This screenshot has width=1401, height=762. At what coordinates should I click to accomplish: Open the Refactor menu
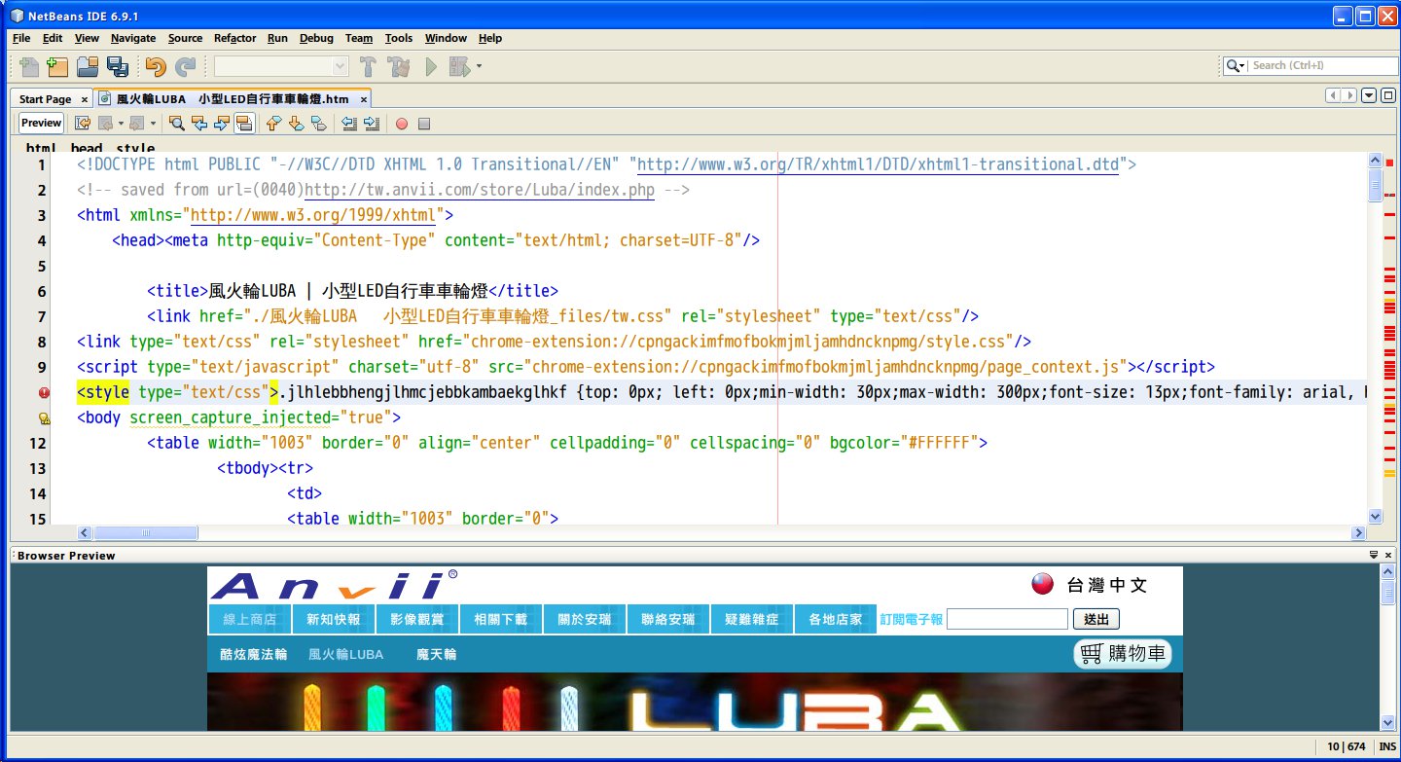235,38
